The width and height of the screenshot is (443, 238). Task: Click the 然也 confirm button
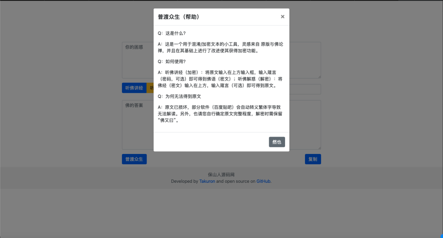click(277, 142)
